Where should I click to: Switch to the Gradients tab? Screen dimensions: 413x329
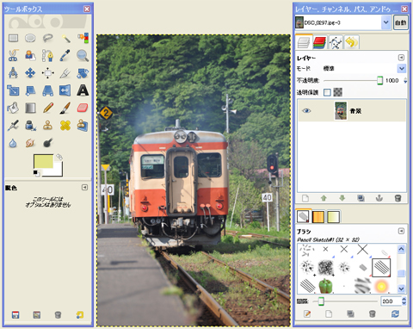pyautogui.click(x=334, y=217)
